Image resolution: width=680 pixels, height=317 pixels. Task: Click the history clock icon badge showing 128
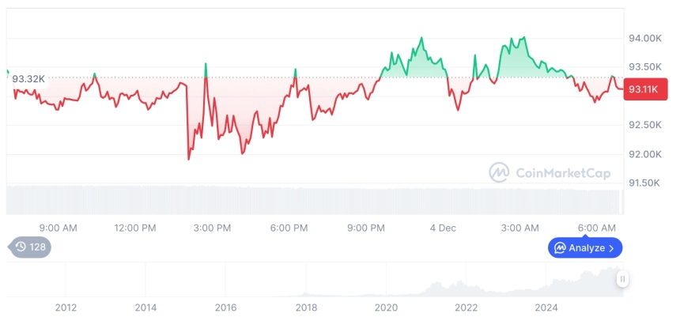pyautogui.click(x=30, y=247)
